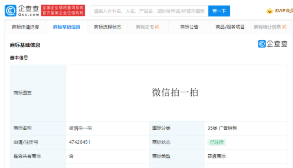The height and width of the screenshot is (168, 293).
Task: Select the 普通商标 type value
Action: 217,156
